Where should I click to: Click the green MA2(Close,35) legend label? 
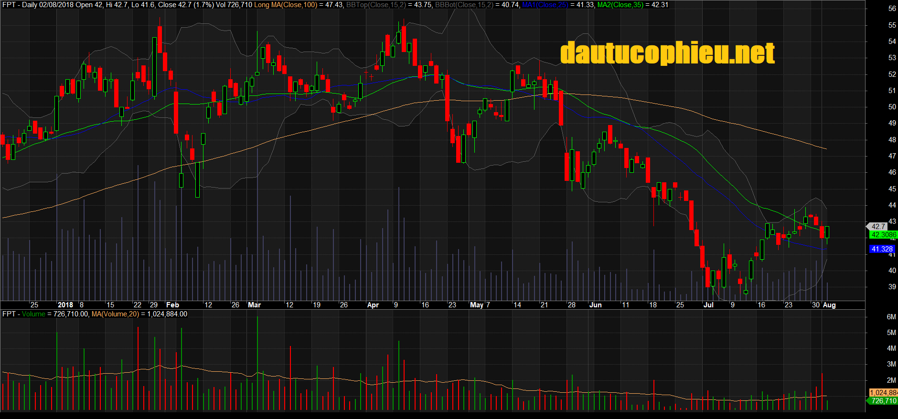point(620,5)
